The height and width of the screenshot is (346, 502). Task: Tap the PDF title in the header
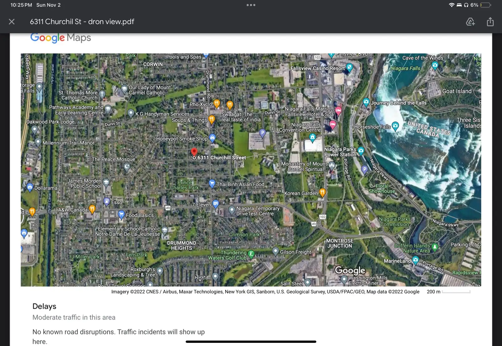tap(82, 22)
